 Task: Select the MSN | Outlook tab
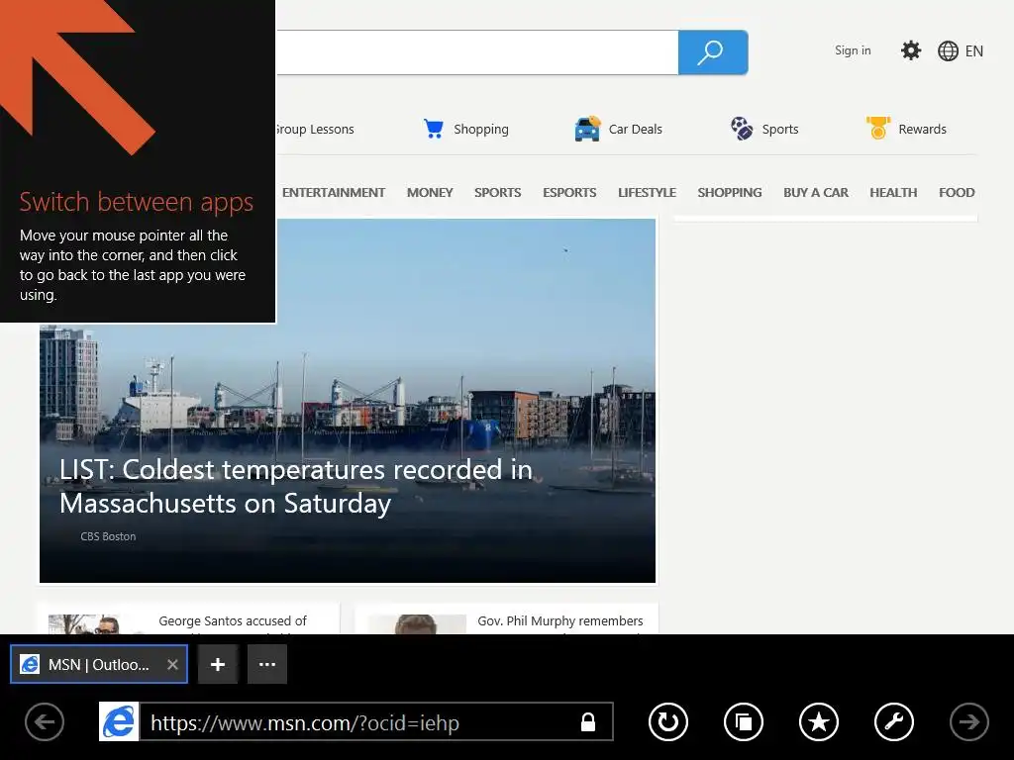coord(99,664)
